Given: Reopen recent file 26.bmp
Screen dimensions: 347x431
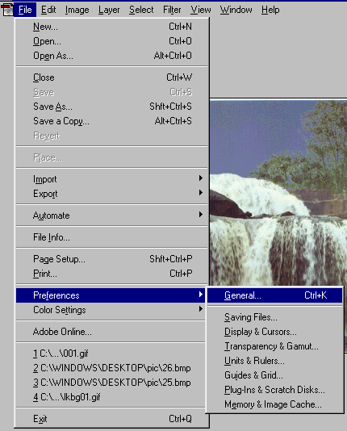Looking at the screenshot, I should click(112, 368).
